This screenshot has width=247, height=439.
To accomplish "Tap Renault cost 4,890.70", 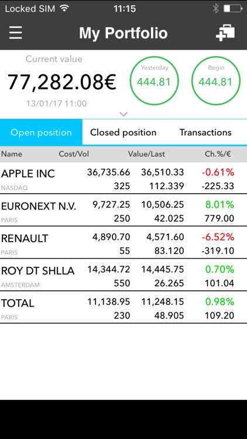I will click(x=111, y=237).
